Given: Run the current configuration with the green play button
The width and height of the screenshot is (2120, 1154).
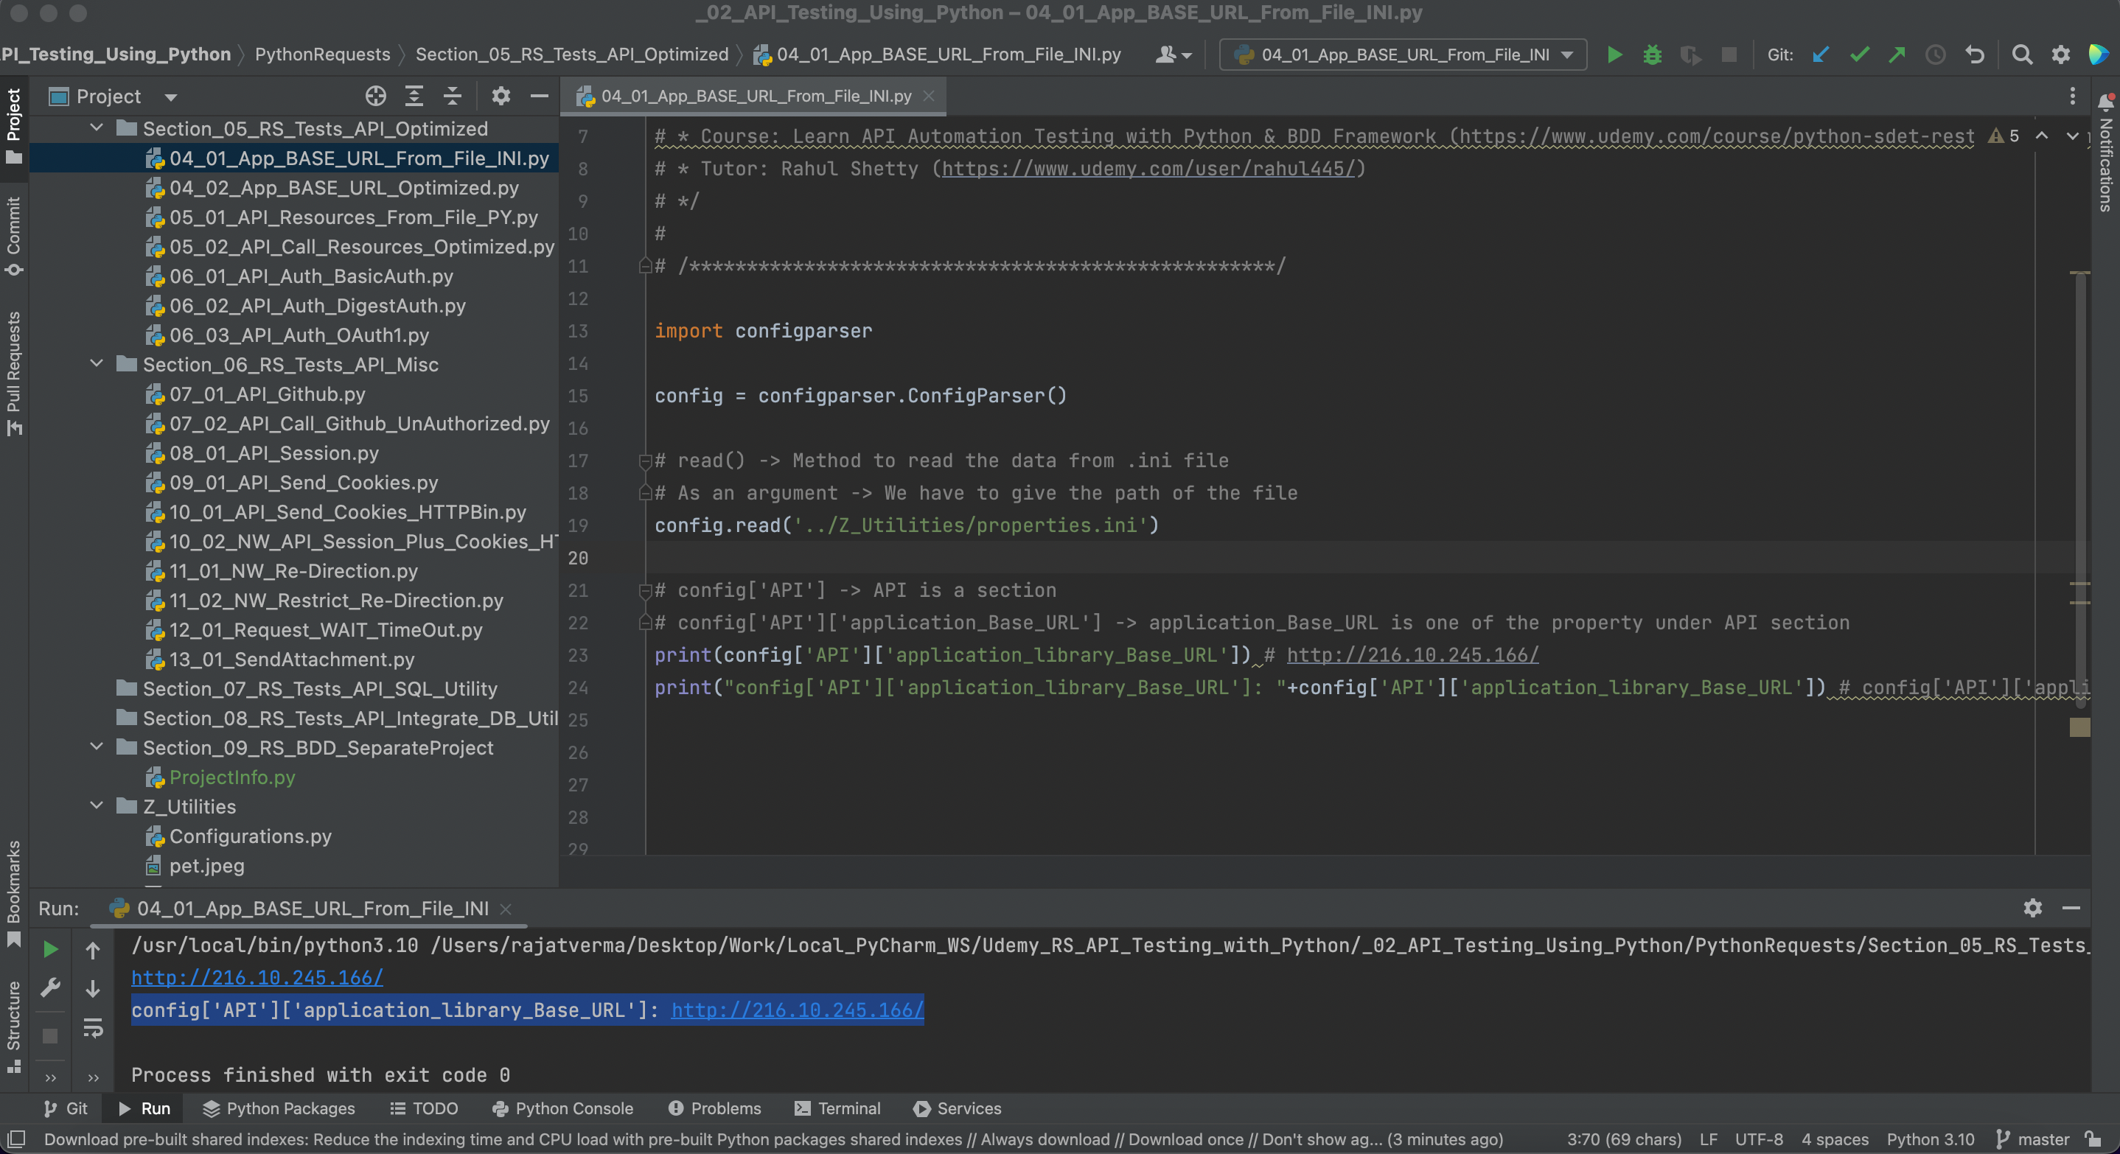Looking at the screenshot, I should (1614, 55).
